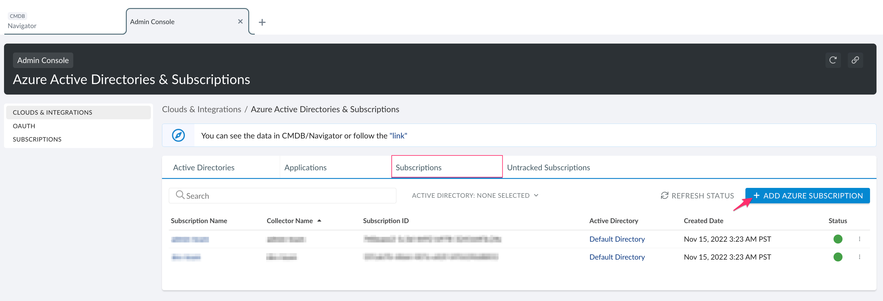The image size is (883, 301).
Task: Switch to the Untracked Subscriptions tab
Action: tap(548, 167)
